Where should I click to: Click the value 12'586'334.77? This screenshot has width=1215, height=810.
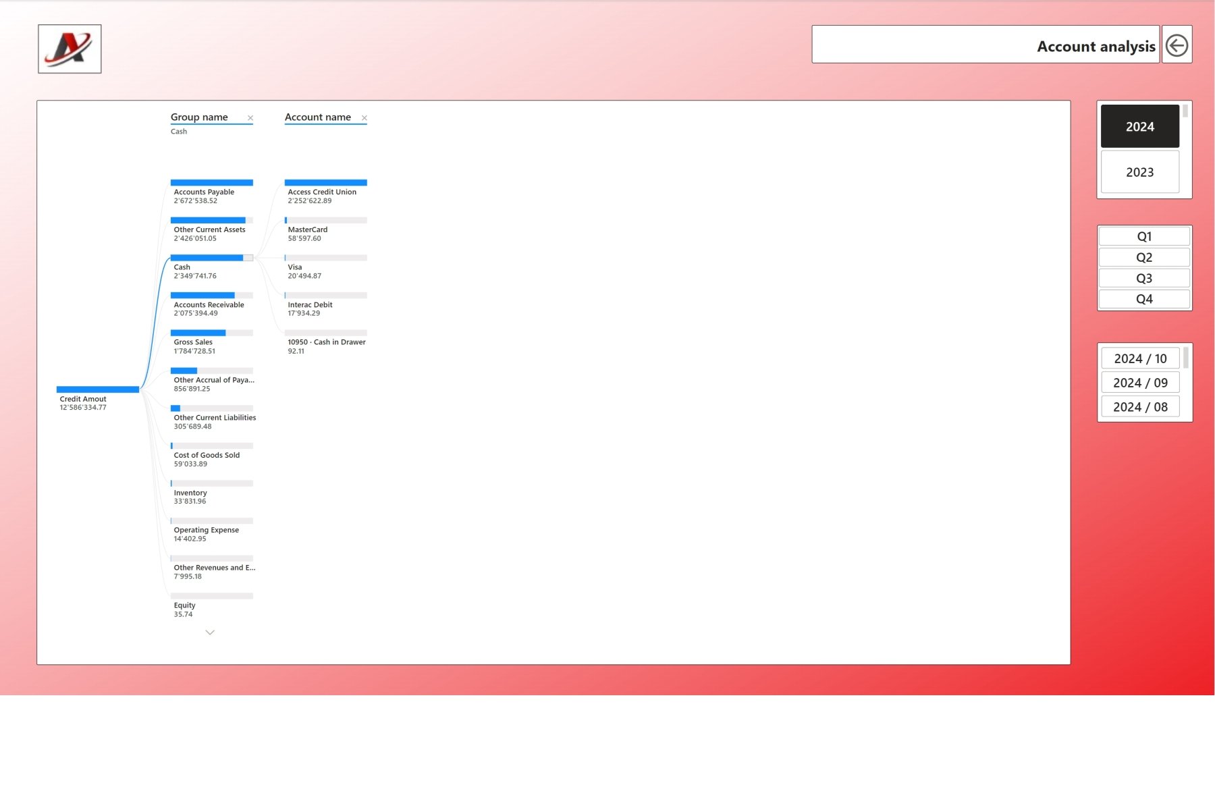[x=83, y=408]
